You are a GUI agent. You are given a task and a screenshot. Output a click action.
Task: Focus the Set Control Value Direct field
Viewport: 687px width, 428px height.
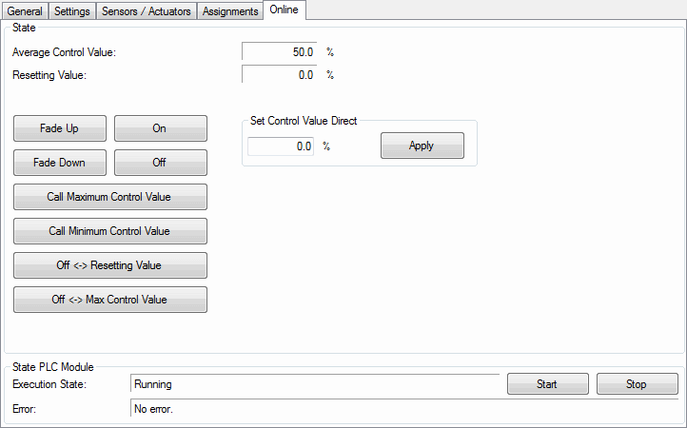click(x=281, y=146)
